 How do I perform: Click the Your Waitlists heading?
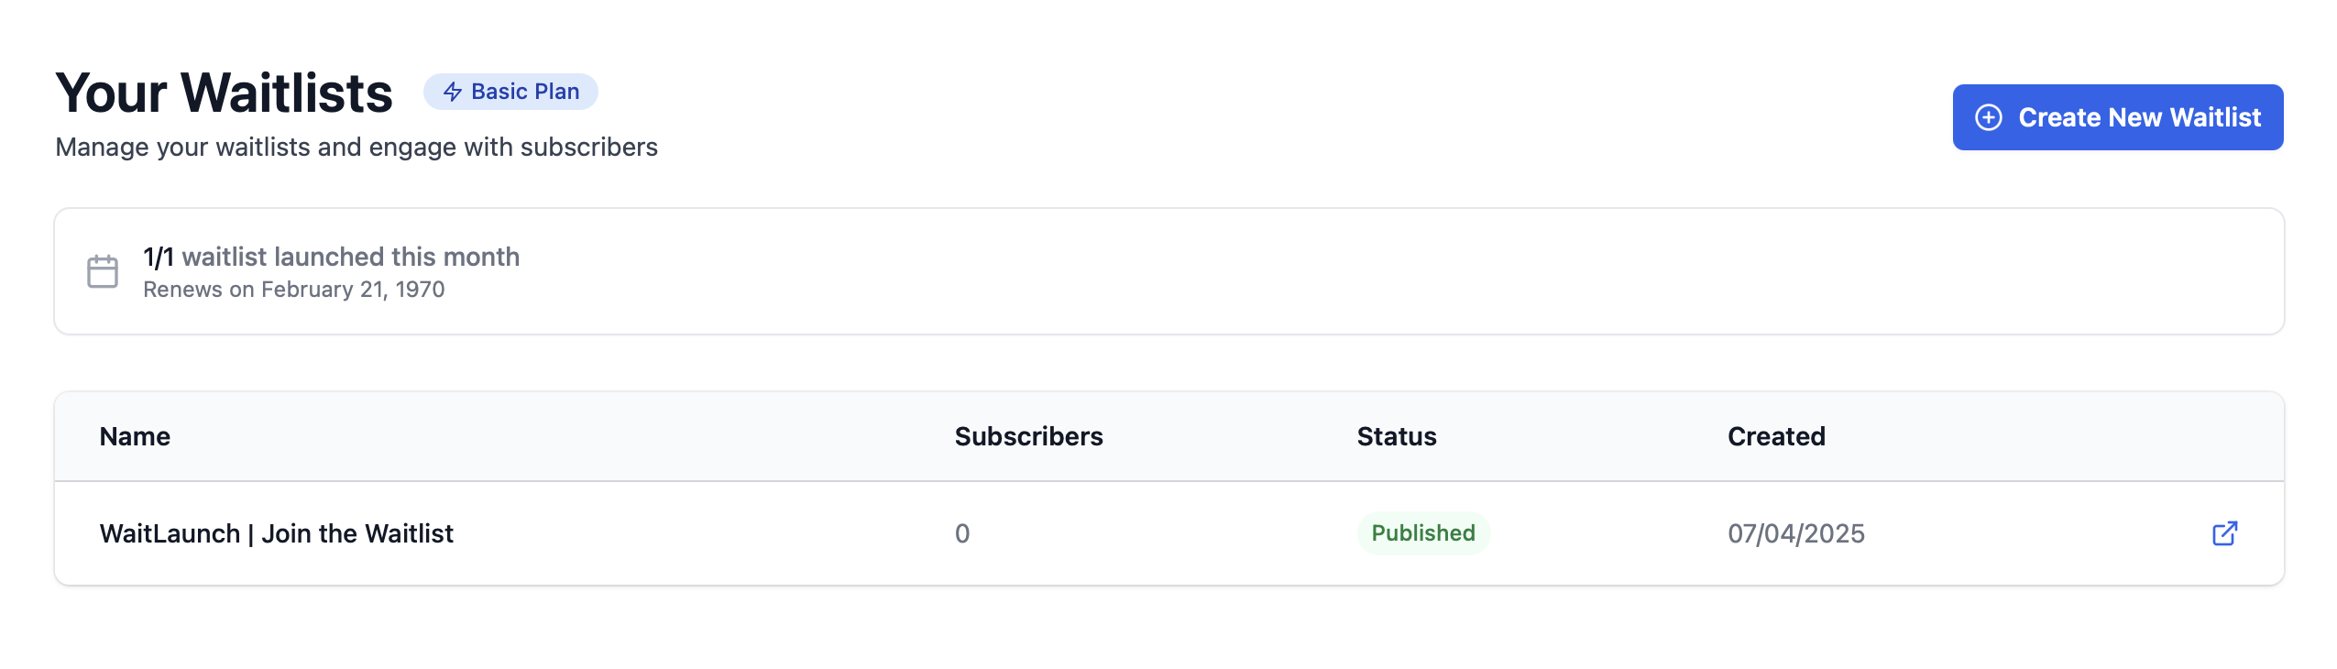(x=225, y=93)
